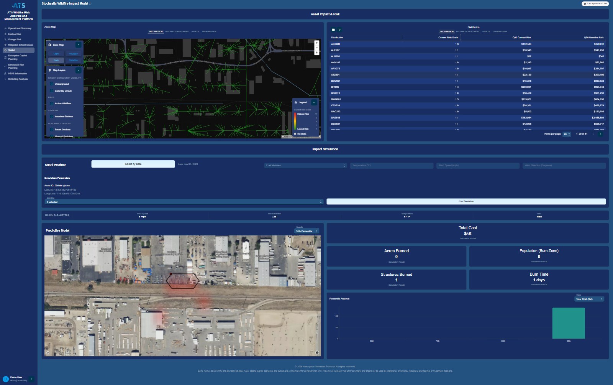The width and height of the screenshot is (613, 385).
Task: Click the Map Layers stack icon
Action: (50, 70)
